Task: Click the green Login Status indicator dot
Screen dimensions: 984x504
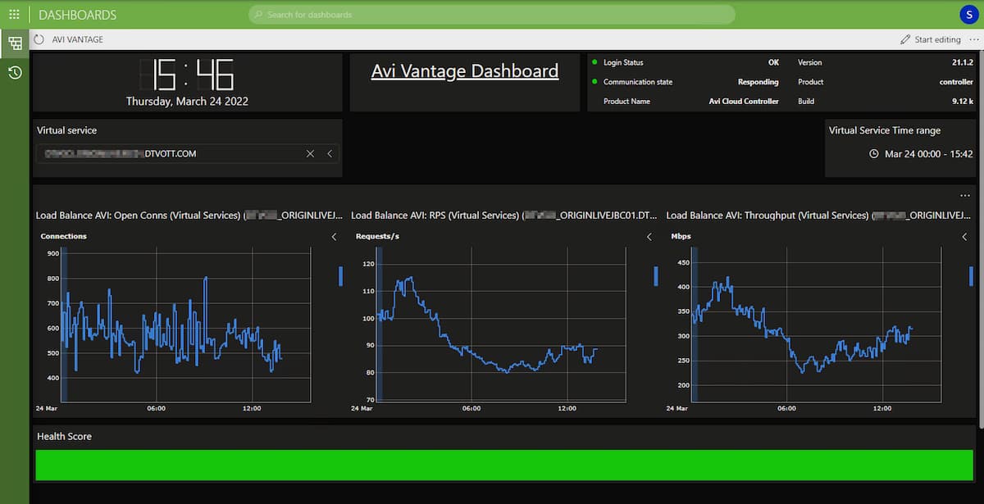Action: point(594,62)
